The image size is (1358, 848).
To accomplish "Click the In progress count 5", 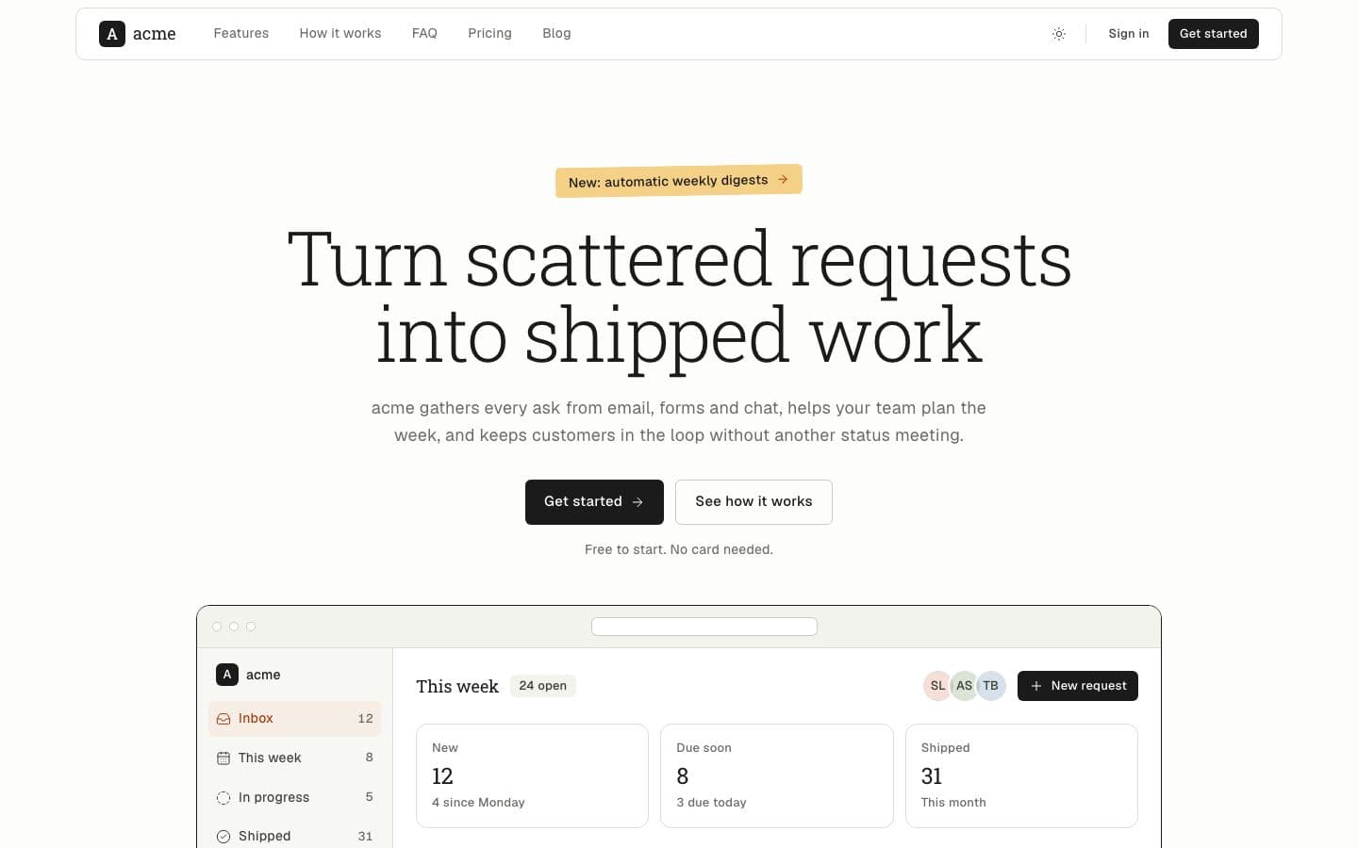I will pyautogui.click(x=369, y=797).
